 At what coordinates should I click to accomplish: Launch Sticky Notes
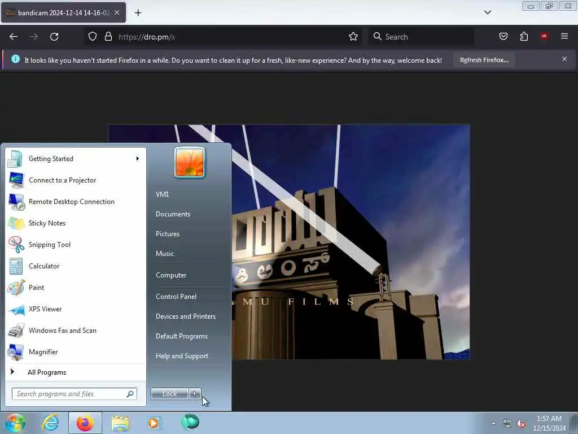pos(76,223)
